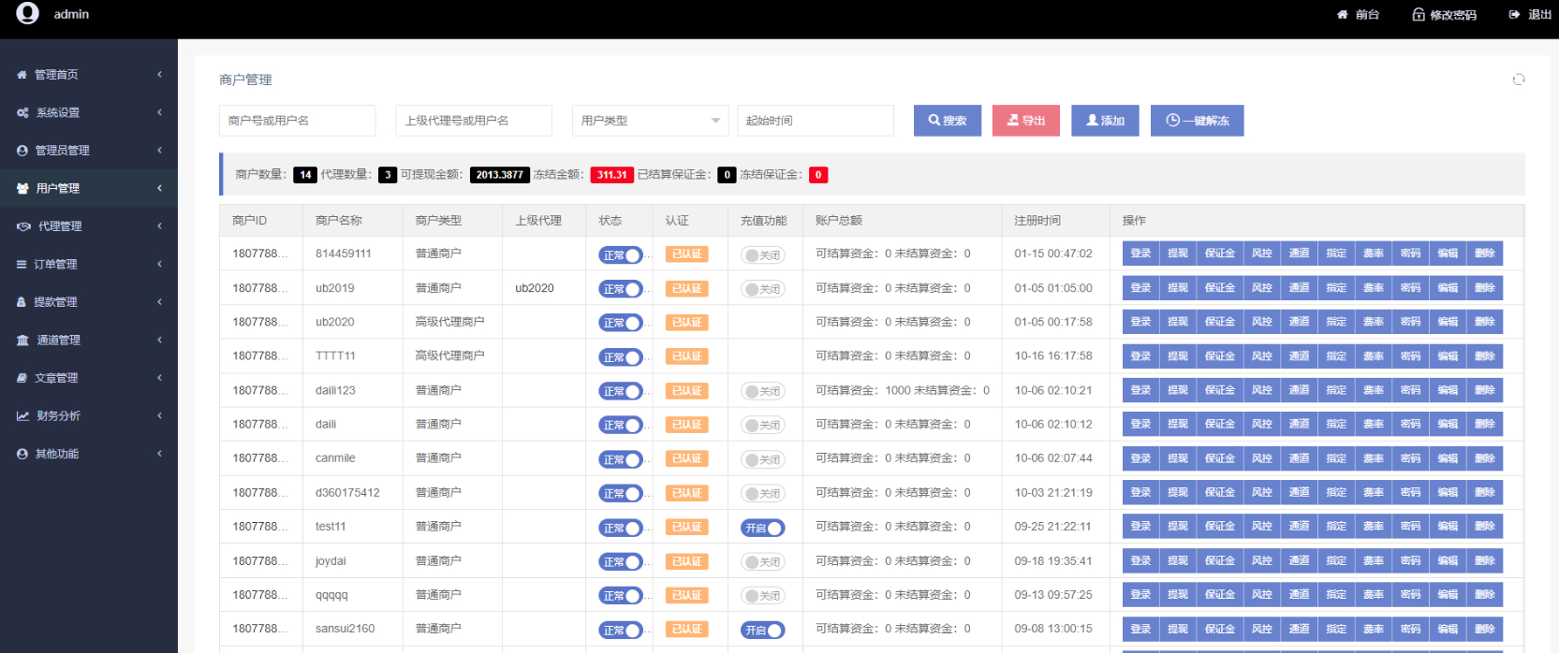Expand the 文章管理 sidebar chevron
Viewport: 1559px width, 653px height.
pos(159,378)
